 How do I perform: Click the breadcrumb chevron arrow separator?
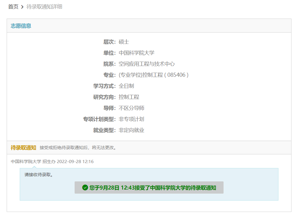click(x=22, y=7)
